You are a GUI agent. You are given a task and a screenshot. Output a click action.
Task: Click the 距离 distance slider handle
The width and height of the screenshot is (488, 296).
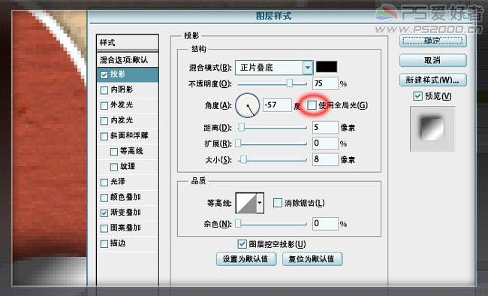tap(241, 127)
